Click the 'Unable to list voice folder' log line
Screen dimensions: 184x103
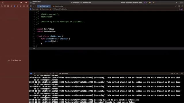coord(83,102)
